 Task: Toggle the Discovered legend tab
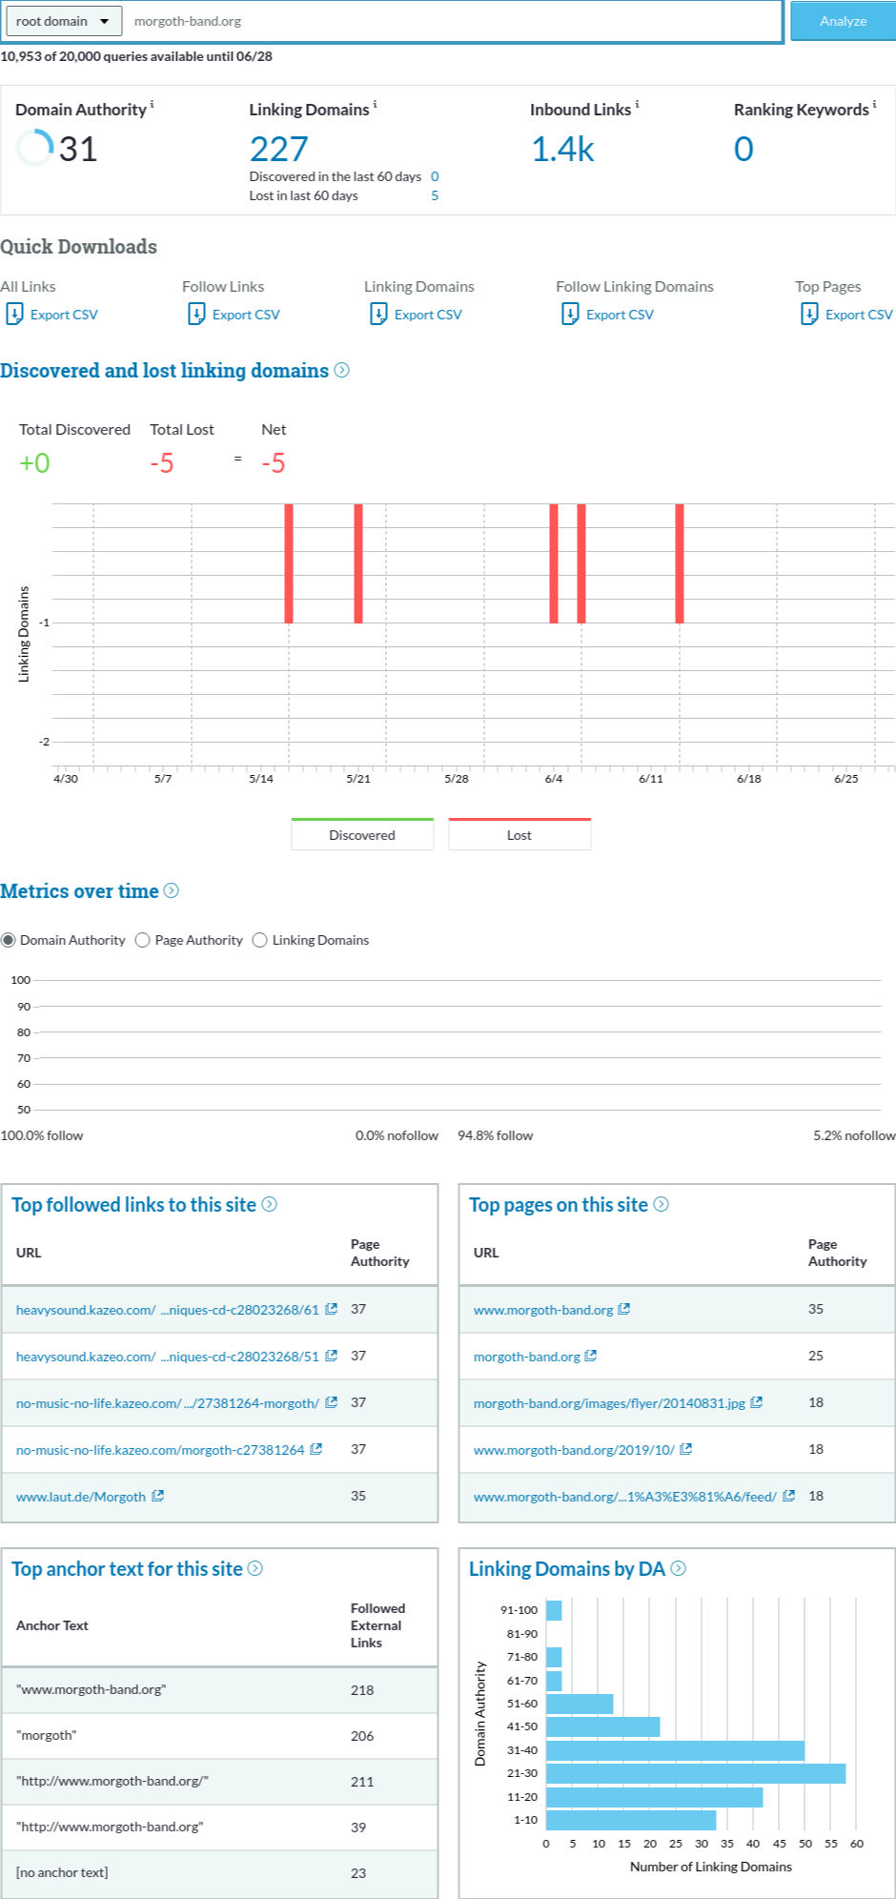[362, 834]
